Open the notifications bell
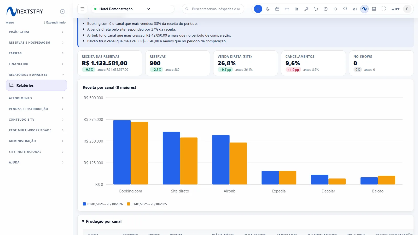Image resolution: width=418 pixels, height=235 pixels. point(335,9)
